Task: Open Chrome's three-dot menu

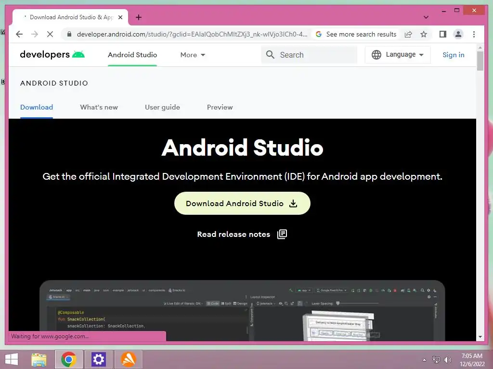Action: pos(474,34)
